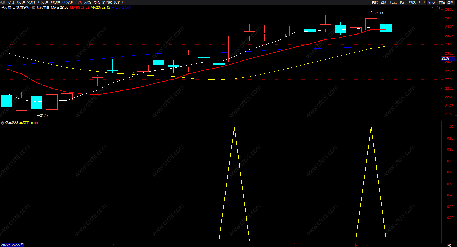Click the 标记 mark button

(x=431, y=2)
